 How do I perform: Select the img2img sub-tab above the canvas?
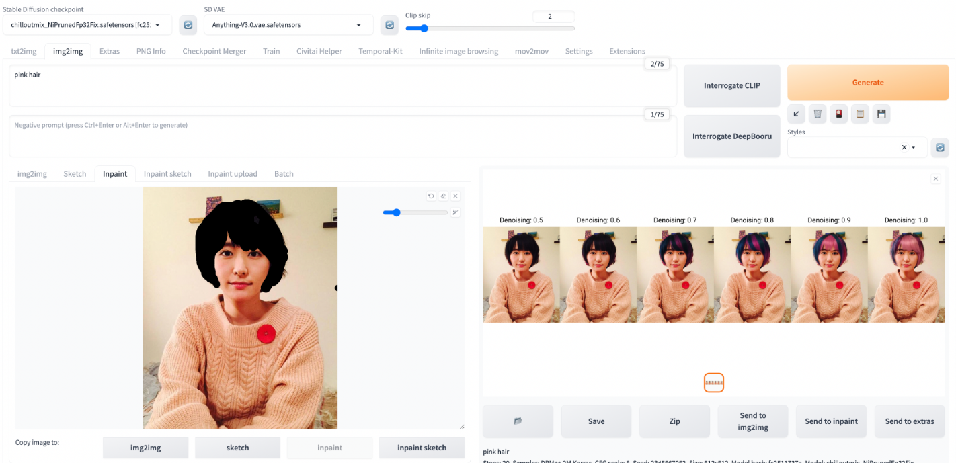point(32,173)
